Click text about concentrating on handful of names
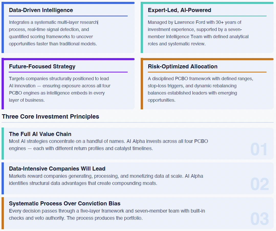The height and width of the screenshot is (231, 276). click(108, 145)
